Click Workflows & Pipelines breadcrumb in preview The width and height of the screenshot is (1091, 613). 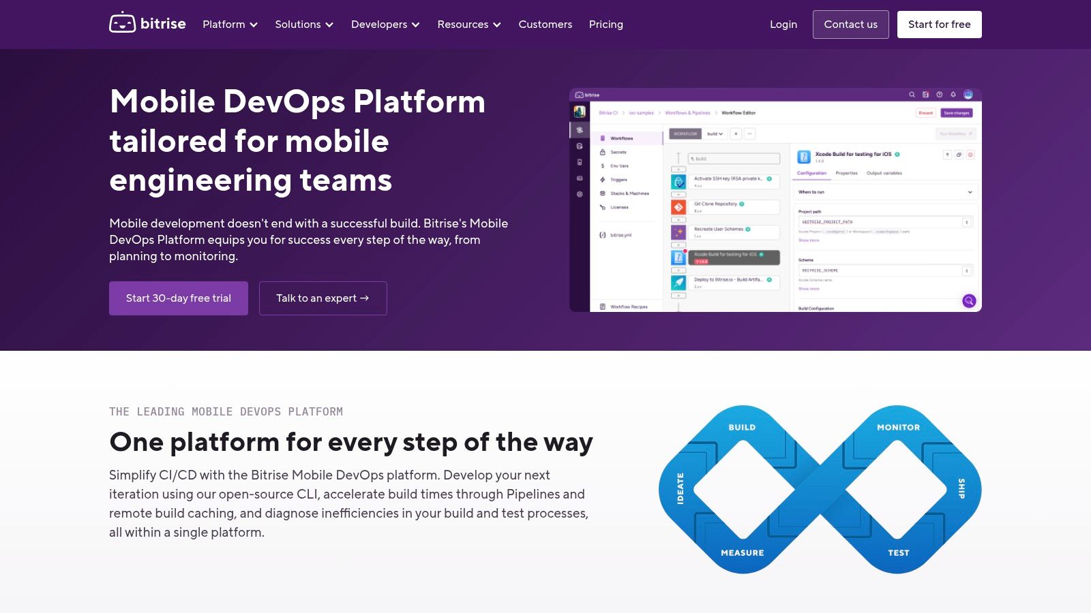coord(687,113)
